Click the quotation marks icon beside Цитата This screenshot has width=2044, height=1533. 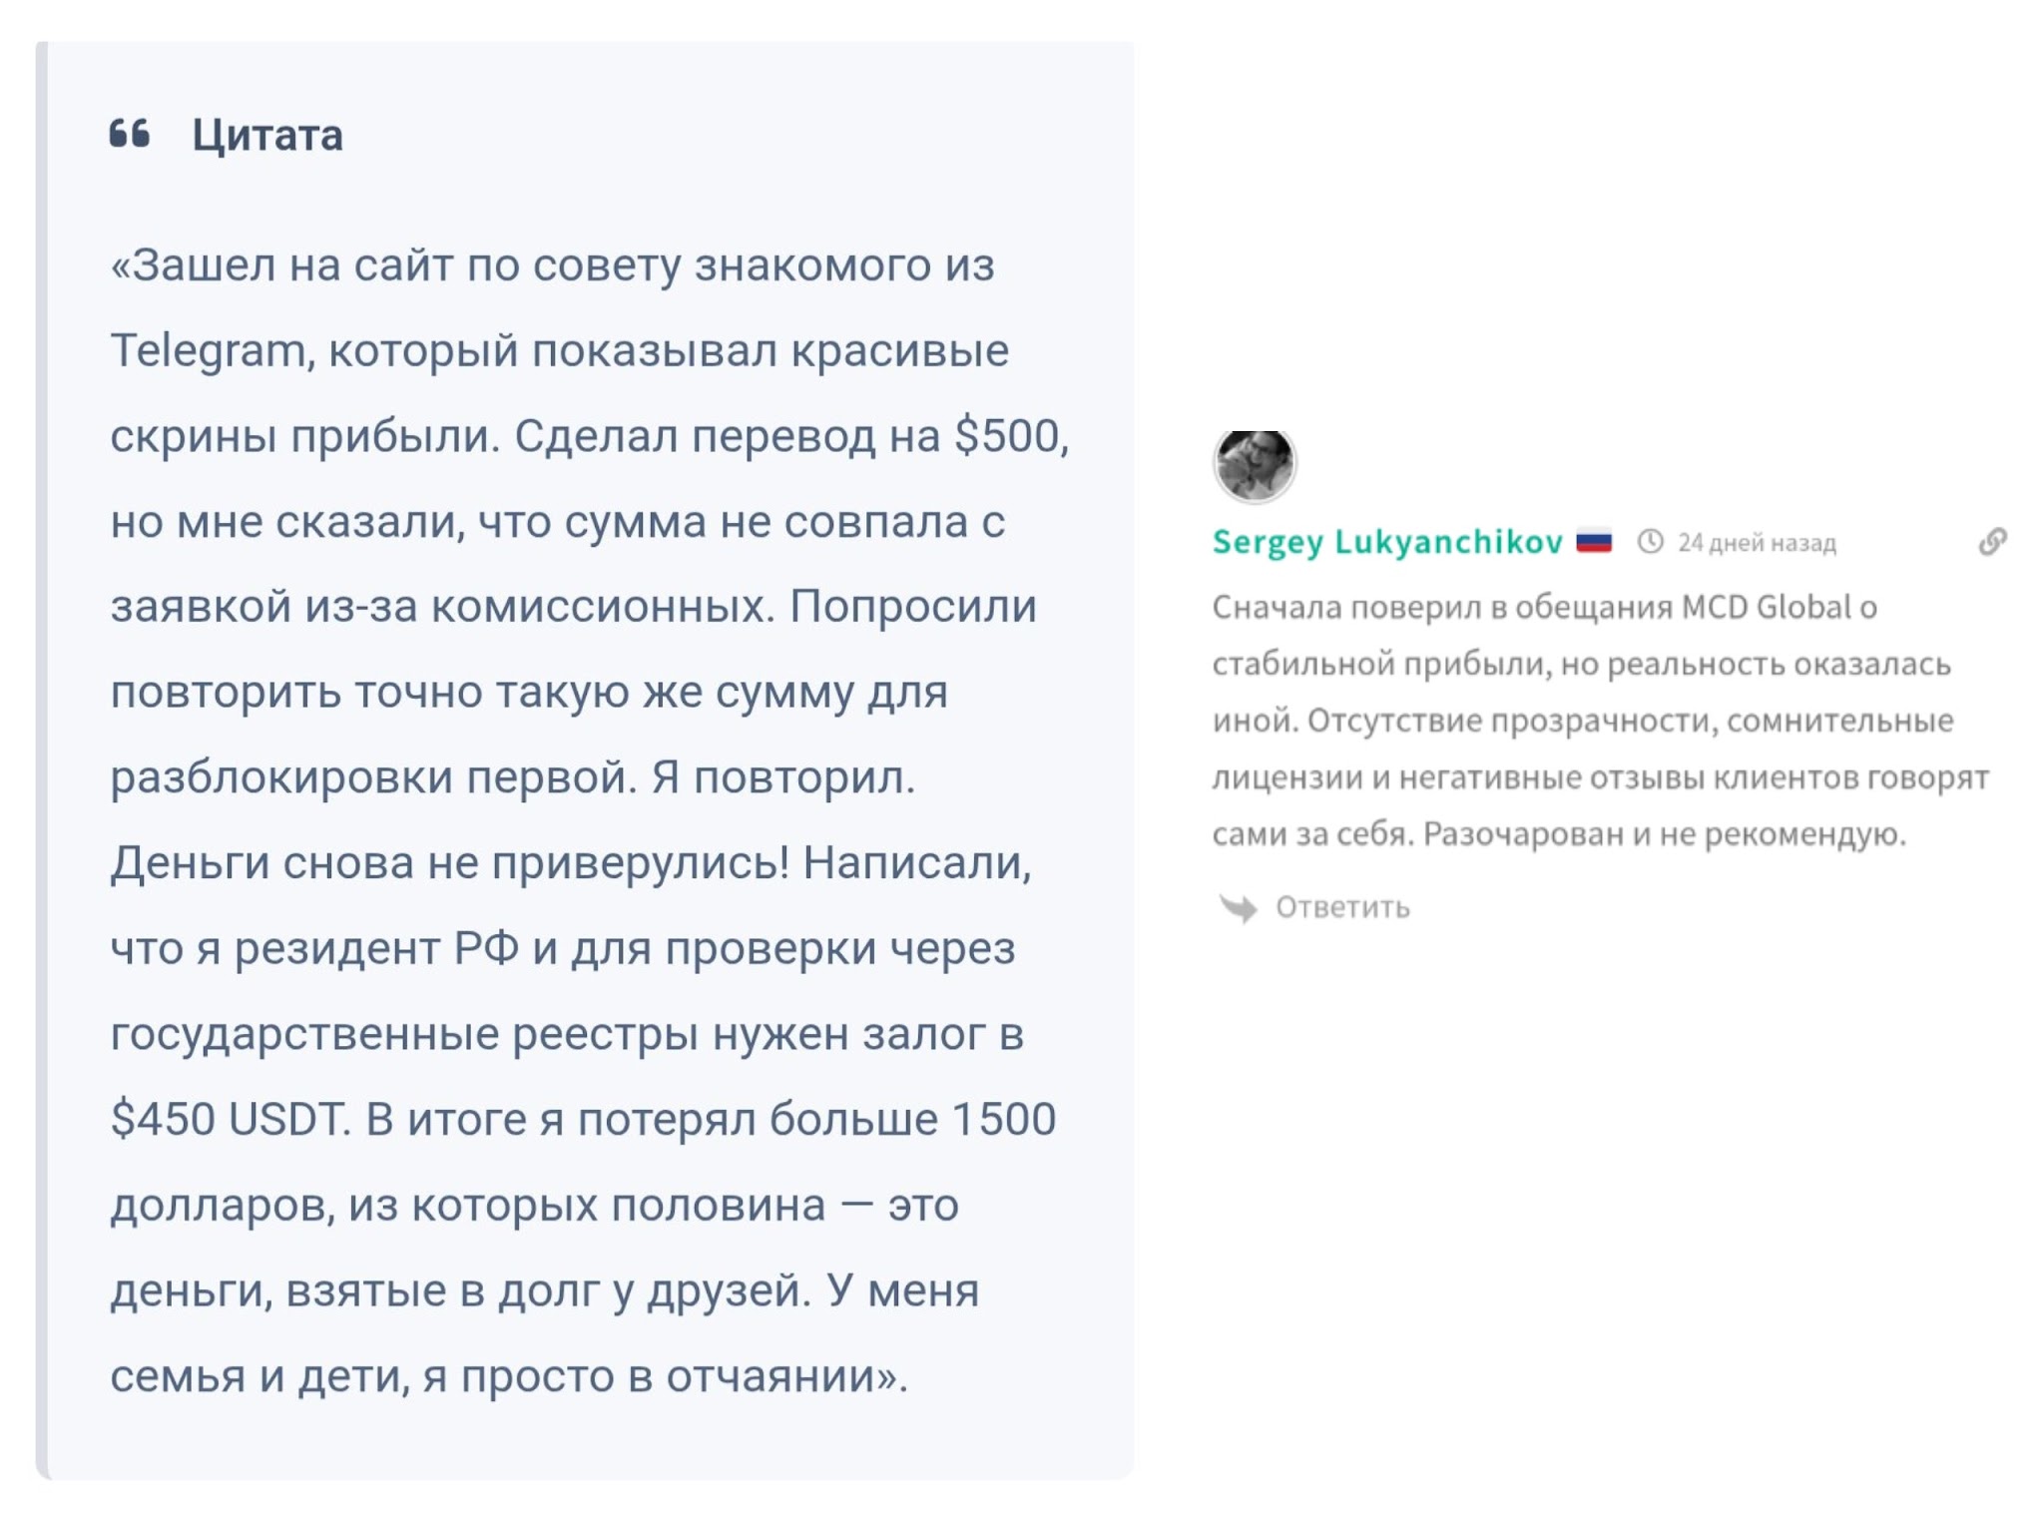(130, 134)
